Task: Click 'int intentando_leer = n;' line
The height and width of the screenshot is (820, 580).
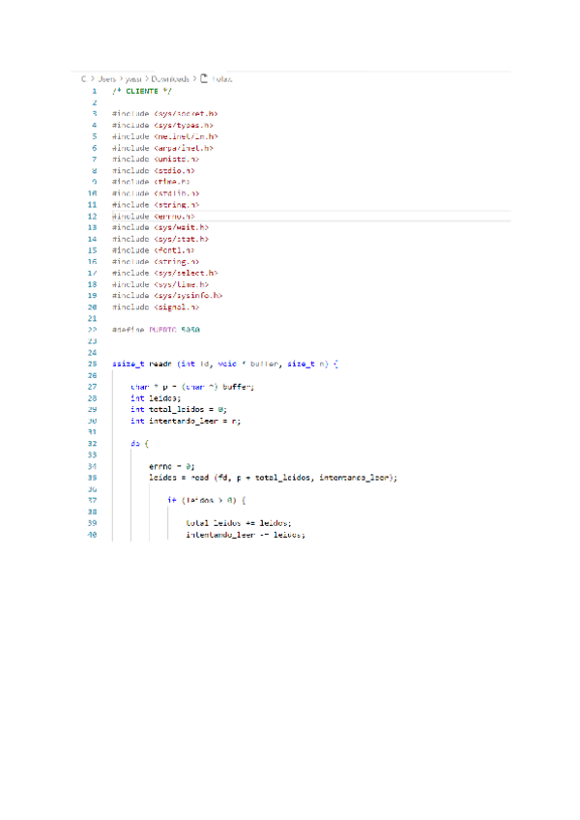Action: (186, 421)
